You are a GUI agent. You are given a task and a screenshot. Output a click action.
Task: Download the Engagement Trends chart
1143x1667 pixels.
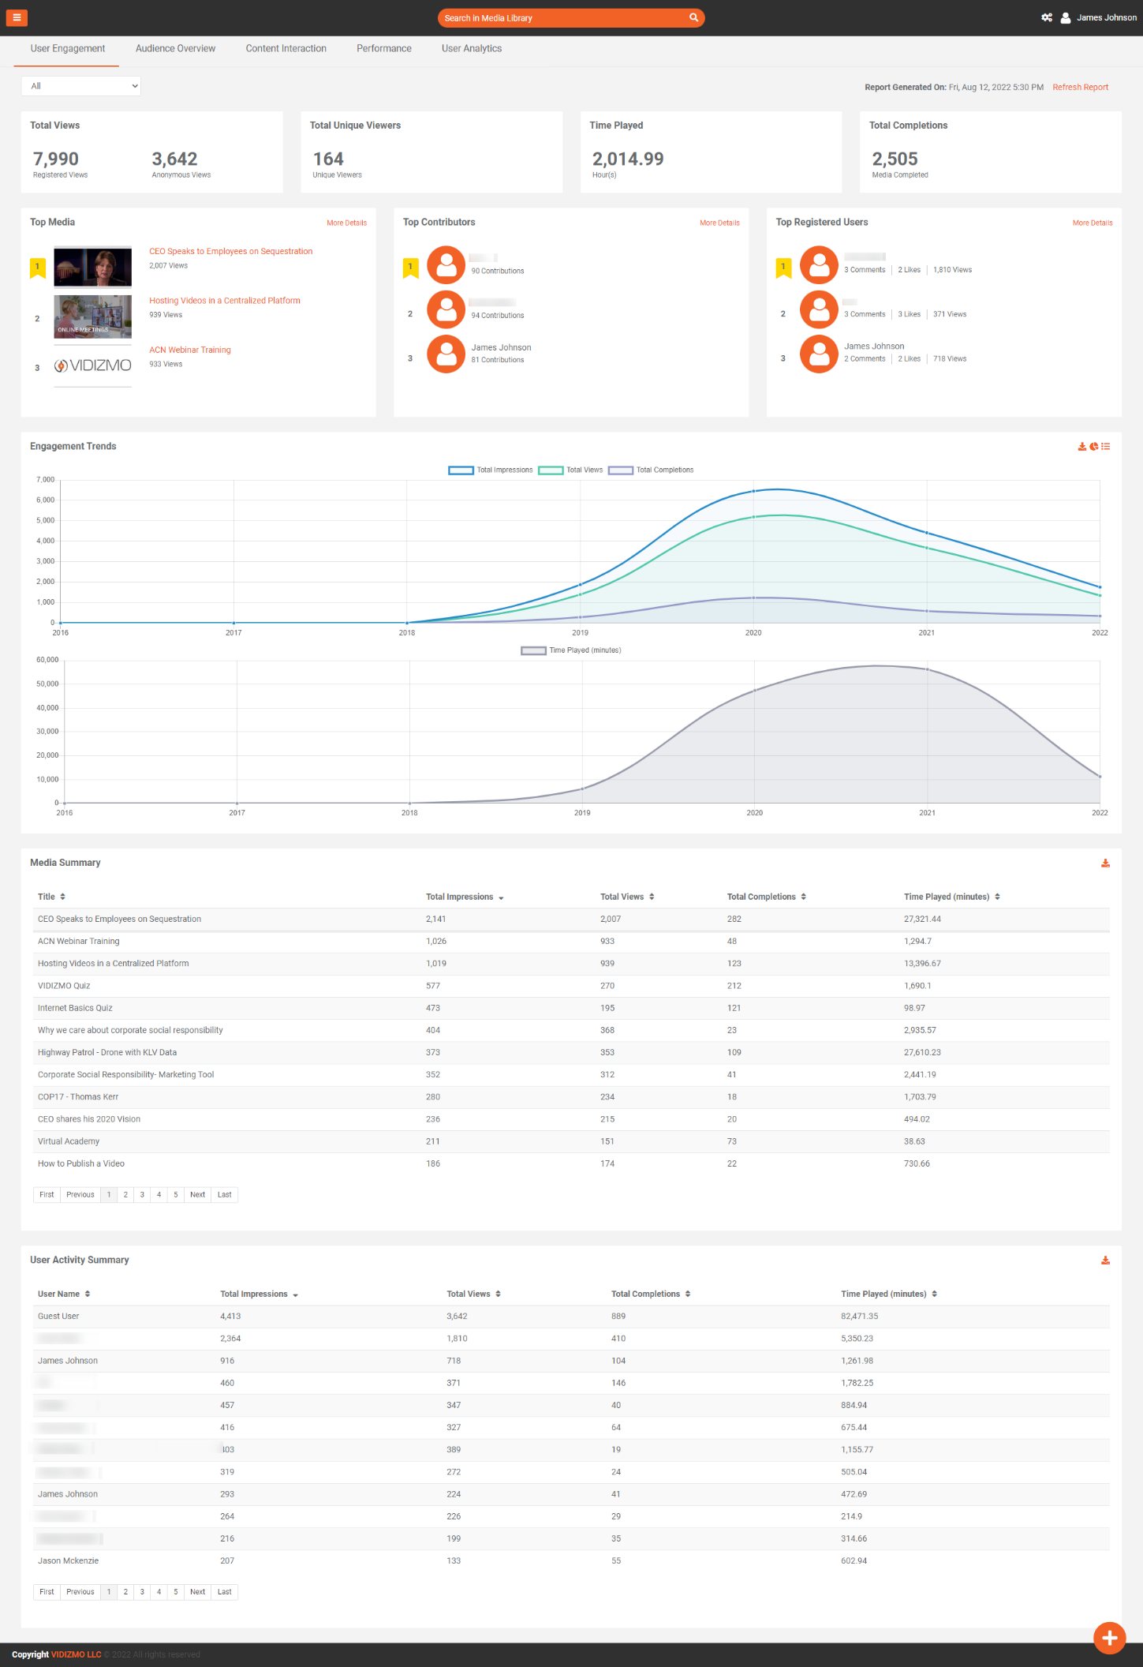pos(1081,447)
